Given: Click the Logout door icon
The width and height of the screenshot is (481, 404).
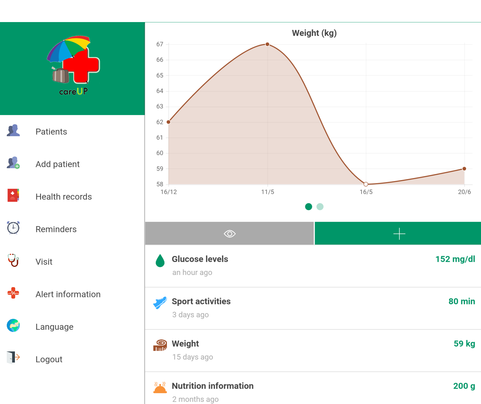Looking at the screenshot, I should [13, 358].
